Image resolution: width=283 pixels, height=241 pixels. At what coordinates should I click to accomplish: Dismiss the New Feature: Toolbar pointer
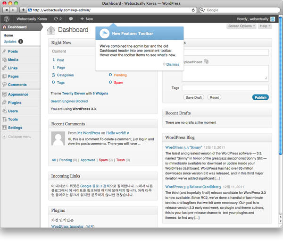pos(173,64)
